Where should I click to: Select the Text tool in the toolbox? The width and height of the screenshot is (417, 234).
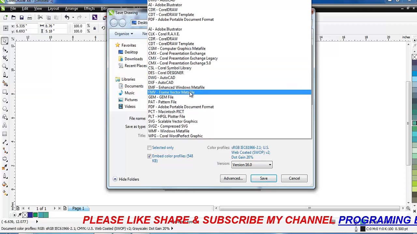coord(5,125)
